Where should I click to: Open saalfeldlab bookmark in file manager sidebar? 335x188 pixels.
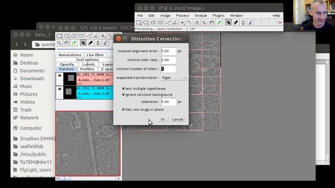tap(31, 146)
